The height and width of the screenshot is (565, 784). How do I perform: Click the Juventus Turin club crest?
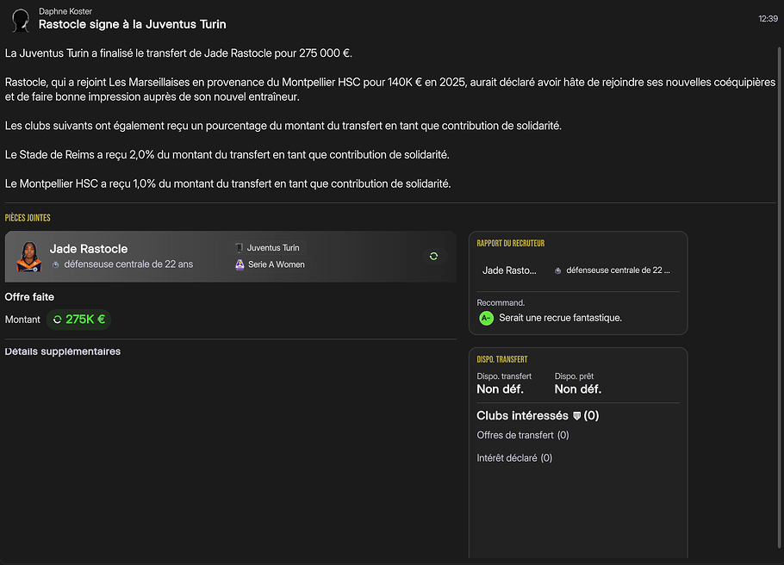pos(240,248)
